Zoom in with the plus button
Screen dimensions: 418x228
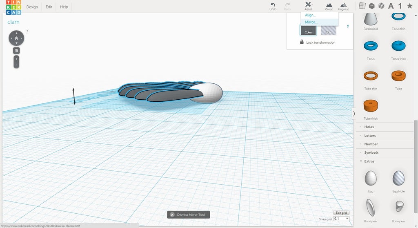[x=16, y=59]
